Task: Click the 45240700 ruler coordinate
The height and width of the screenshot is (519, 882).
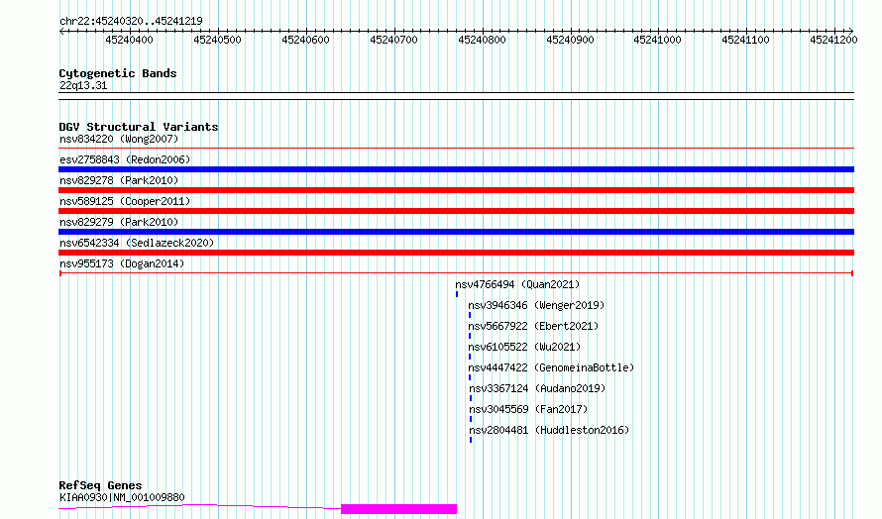Action: coord(393,40)
